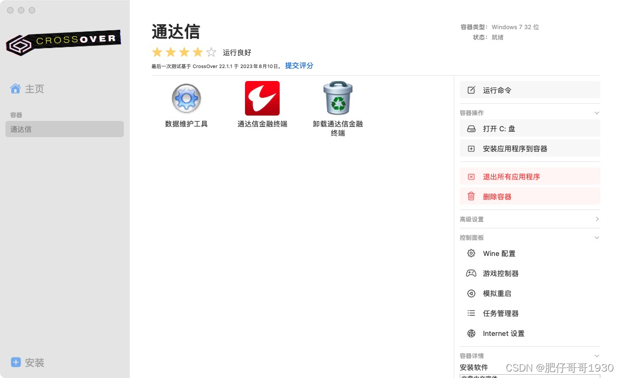Click the red X icon for 退出所有应用程序
Screen dimensions: 622x378
471,177
